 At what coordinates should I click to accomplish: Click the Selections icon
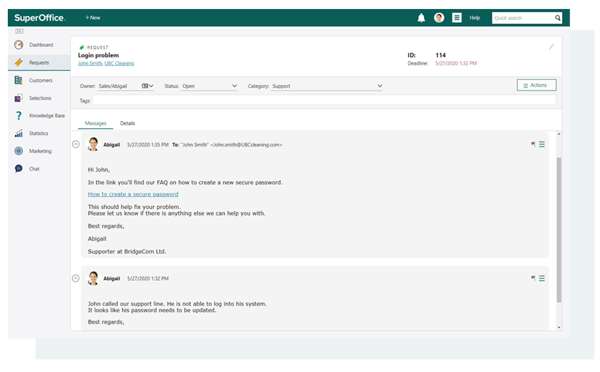coord(19,98)
